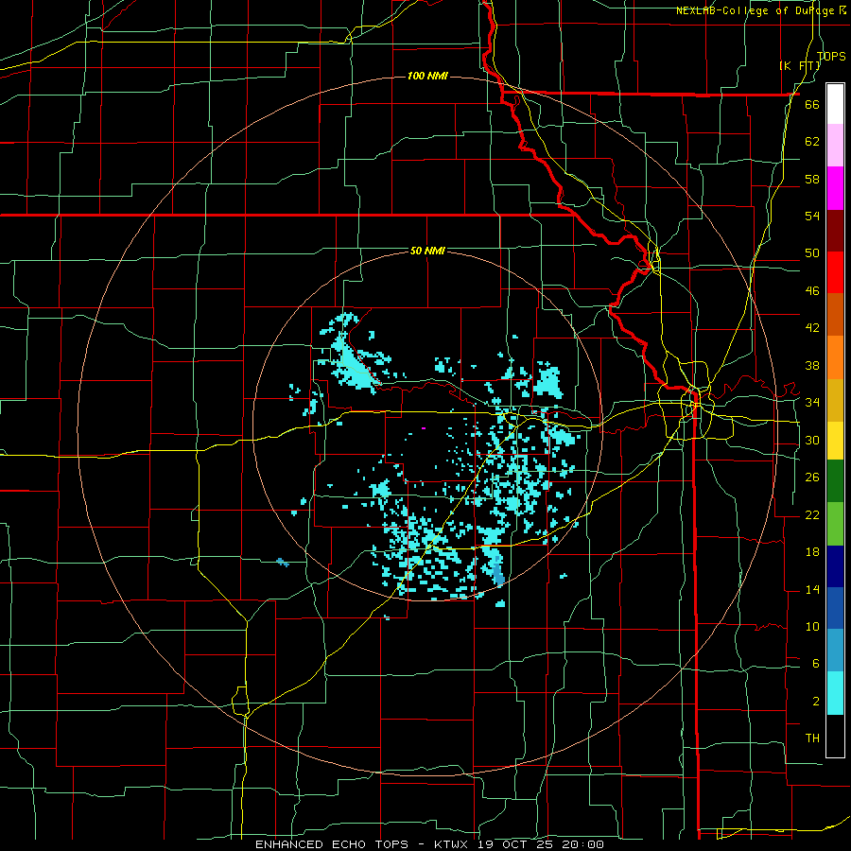The width and height of the screenshot is (851, 851).
Task: Click the legend value '66'
Action: pos(812,105)
